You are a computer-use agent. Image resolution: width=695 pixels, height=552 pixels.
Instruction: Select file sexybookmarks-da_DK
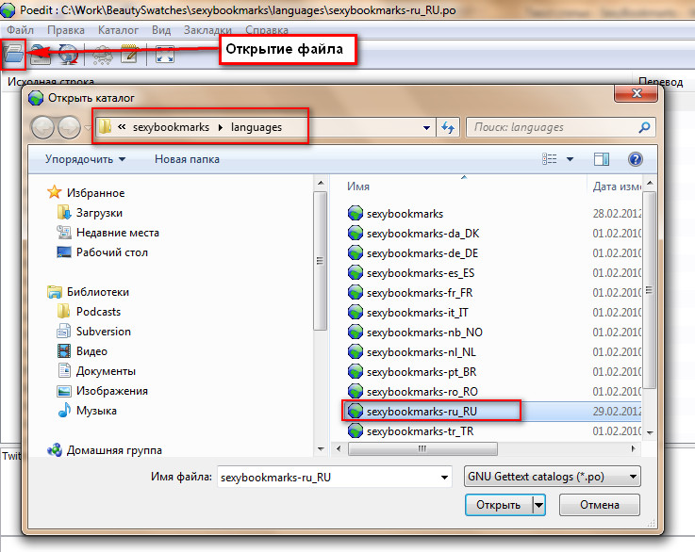pos(413,234)
